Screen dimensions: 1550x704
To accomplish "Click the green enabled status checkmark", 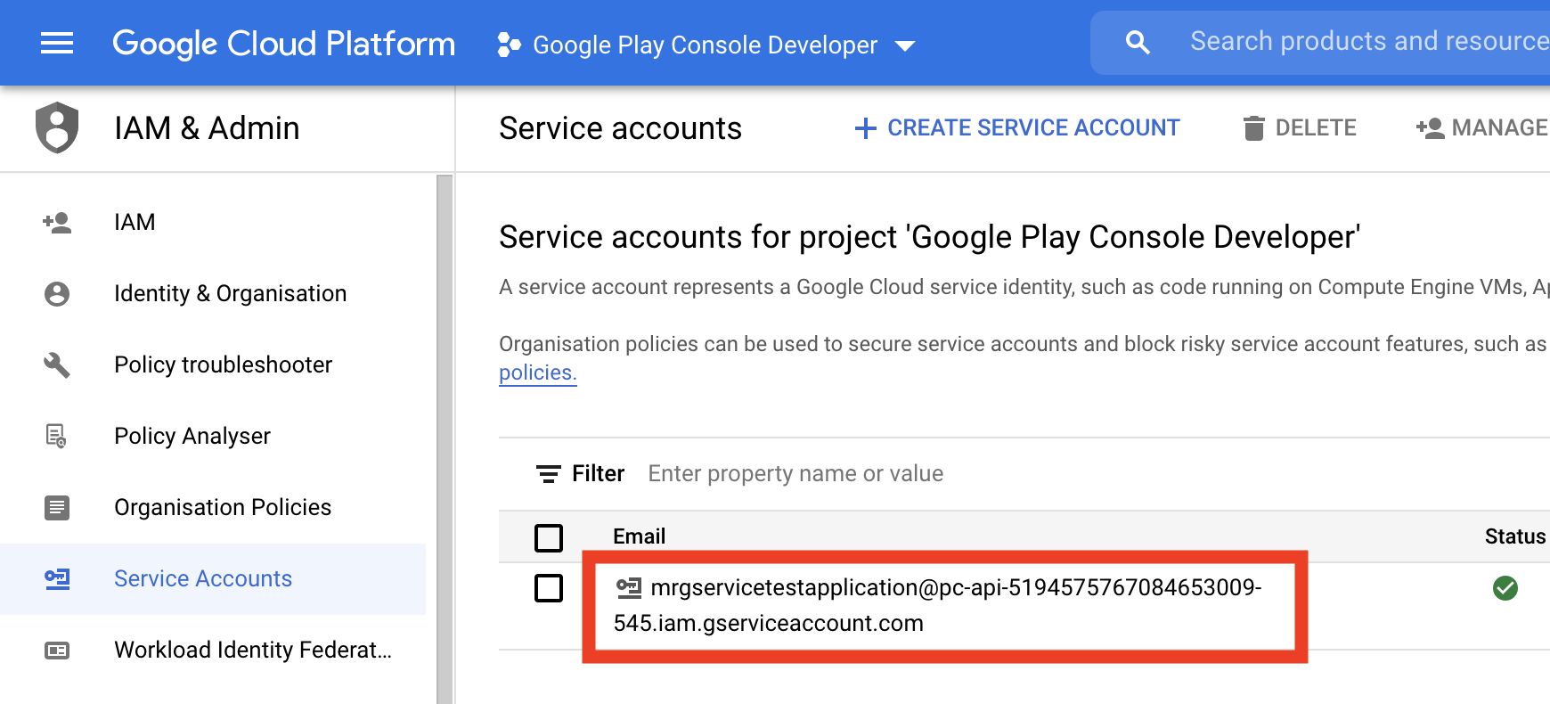I will tap(1505, 588).
